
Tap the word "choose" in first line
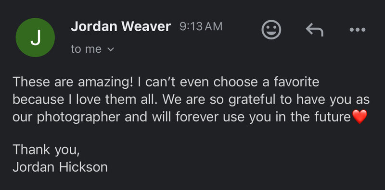pos(235,82)
